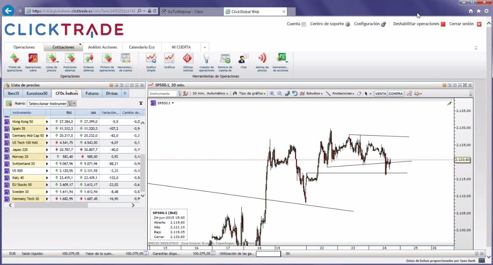
Task: Open Posiciones abiertas ribbon icon
Action: (70, 62)
